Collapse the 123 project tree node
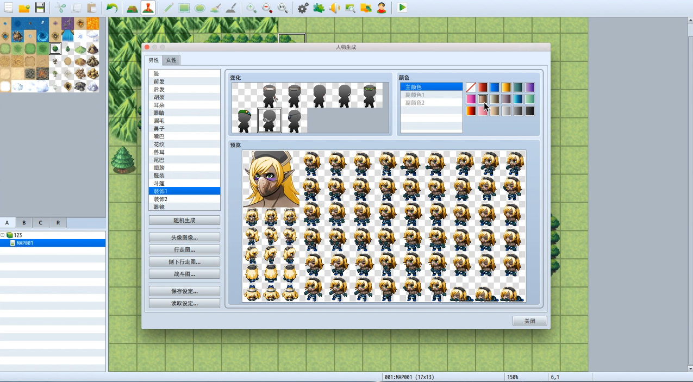The height and width of the screenshot is (382, 693). pyautogui.click(x=3, y=235)
